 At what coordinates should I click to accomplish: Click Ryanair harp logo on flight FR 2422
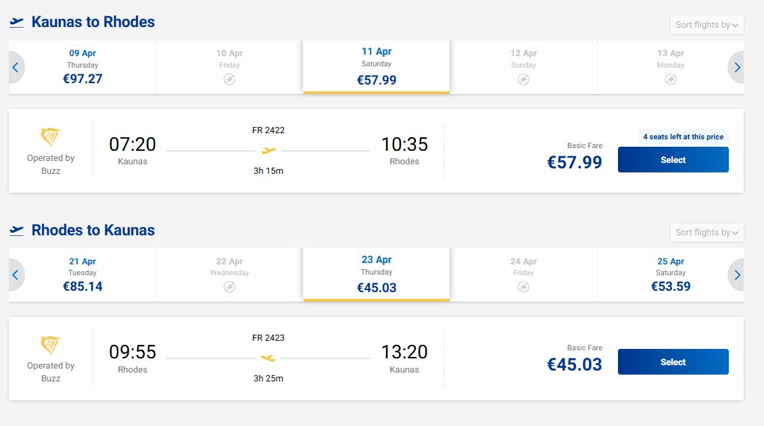point(51,138)
